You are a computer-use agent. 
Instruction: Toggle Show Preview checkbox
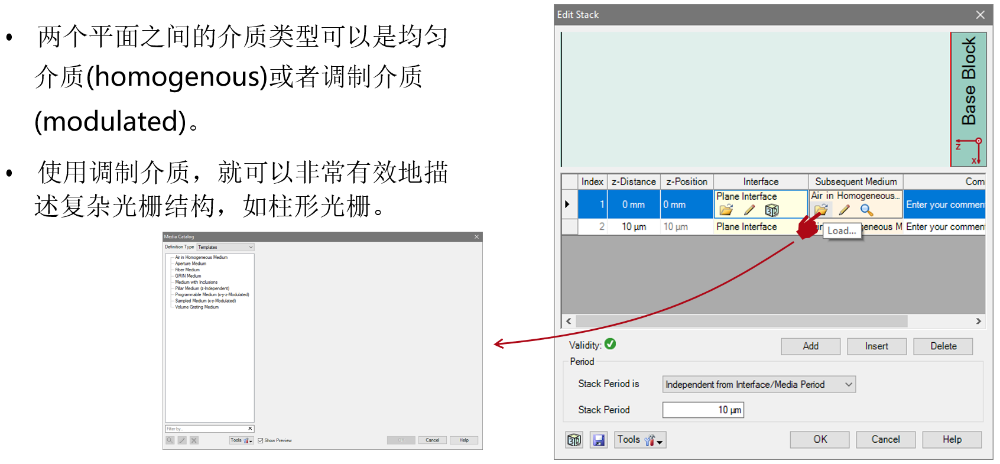coord(261,440)
